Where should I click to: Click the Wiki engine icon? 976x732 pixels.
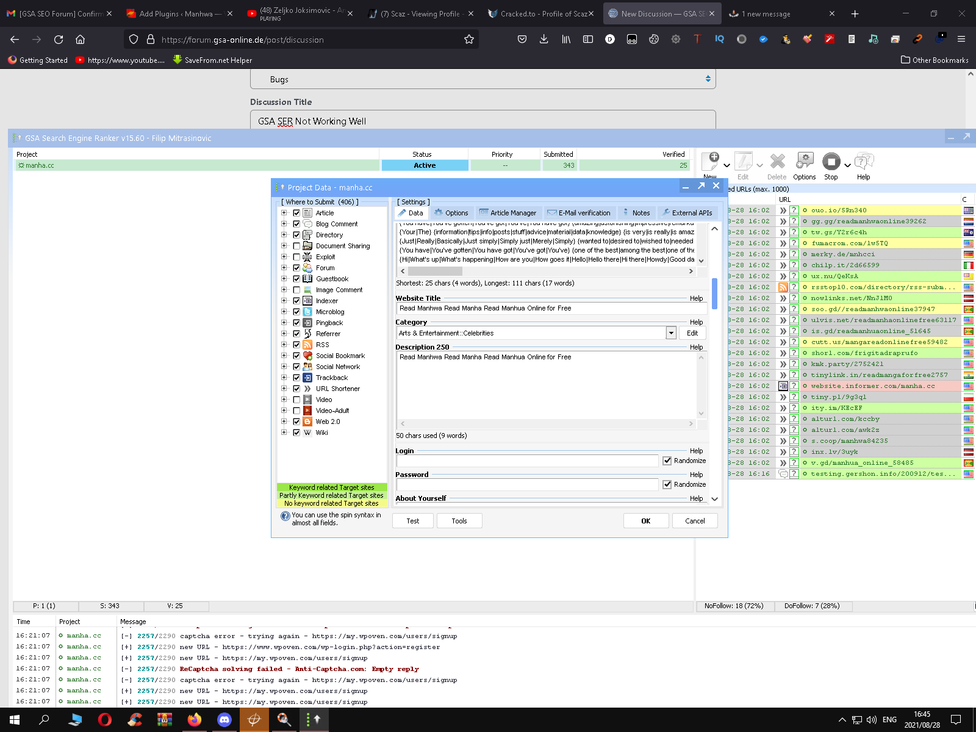(307, 432)
